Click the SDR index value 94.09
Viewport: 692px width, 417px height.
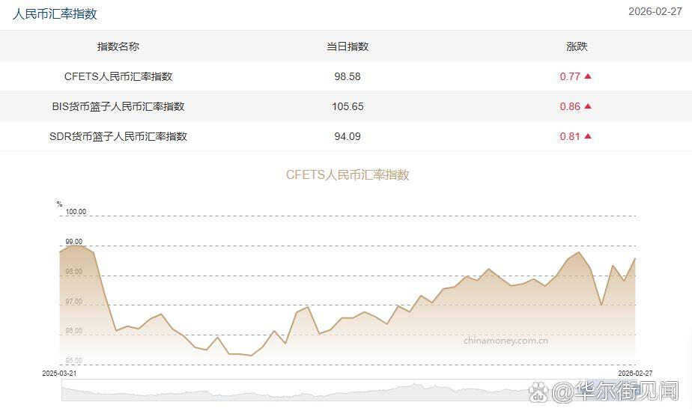347,136
